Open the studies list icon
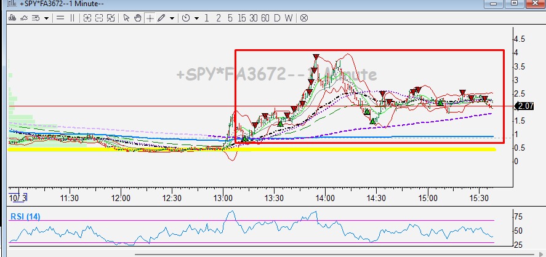Viewport: 546px width, 257px height. coord(36,18)
